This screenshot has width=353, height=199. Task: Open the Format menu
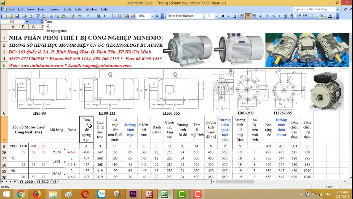pos(54,9)
